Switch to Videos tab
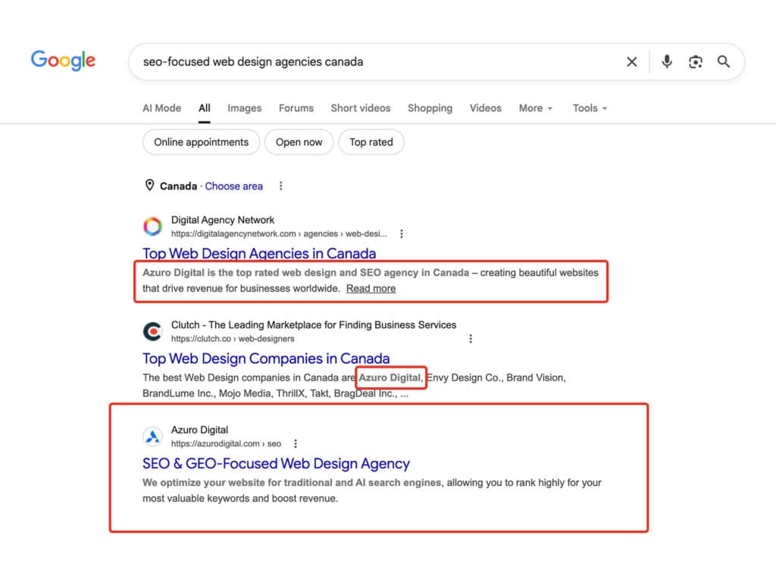 486,108
